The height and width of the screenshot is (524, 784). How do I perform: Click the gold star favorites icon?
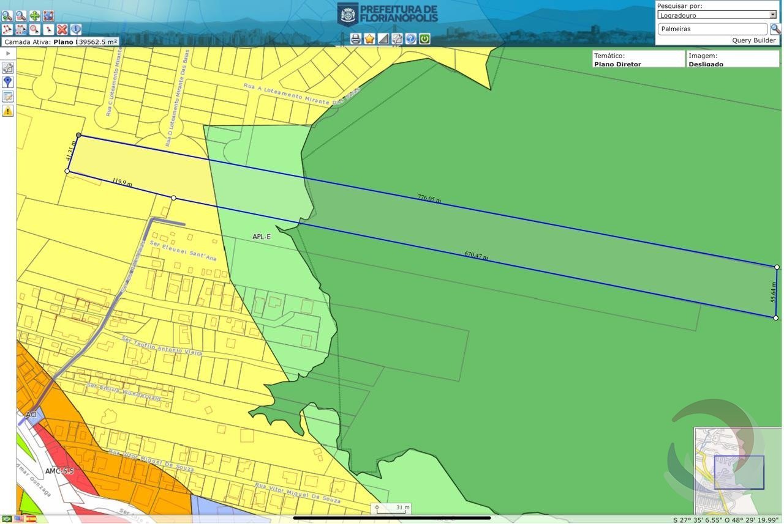pyautogui.click(x=369, y=39)
